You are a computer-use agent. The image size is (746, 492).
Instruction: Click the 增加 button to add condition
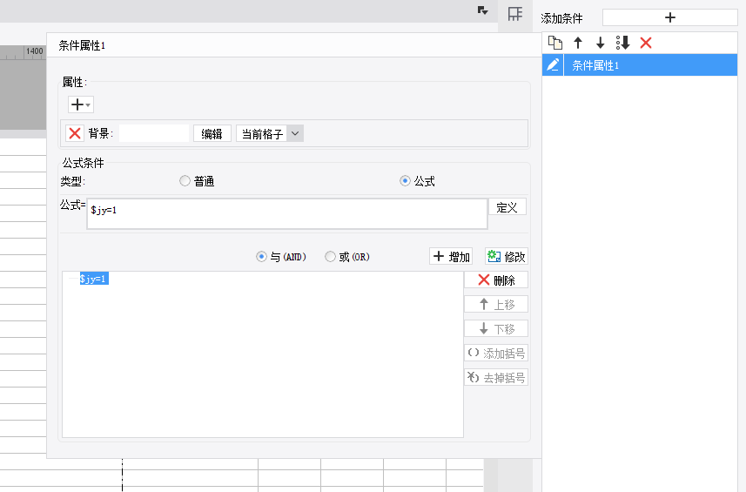coord(452,257)
